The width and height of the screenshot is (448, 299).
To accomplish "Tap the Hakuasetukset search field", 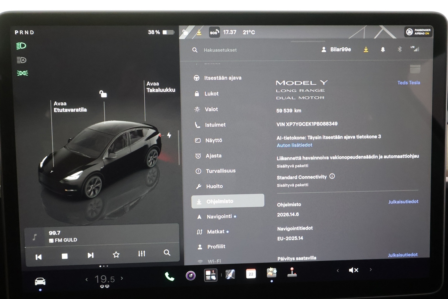I will 220,50.
